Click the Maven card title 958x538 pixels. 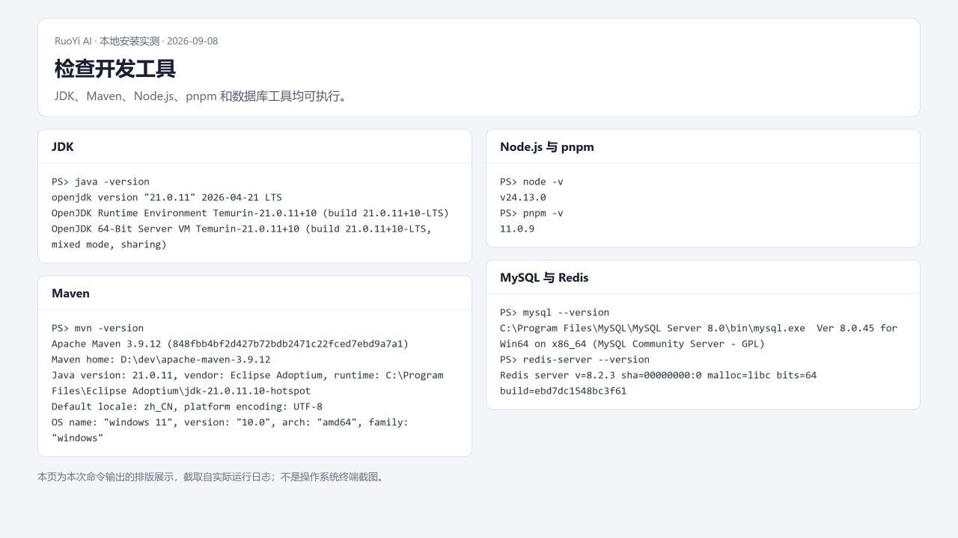[70, 293]
